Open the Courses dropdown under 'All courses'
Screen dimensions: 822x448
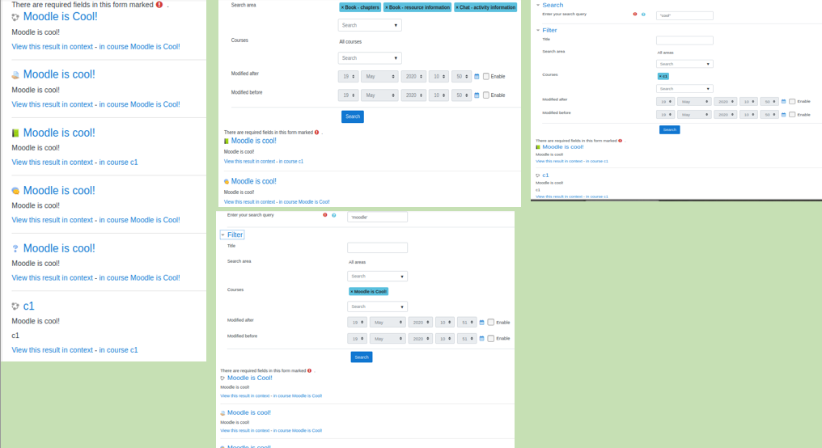370,58
